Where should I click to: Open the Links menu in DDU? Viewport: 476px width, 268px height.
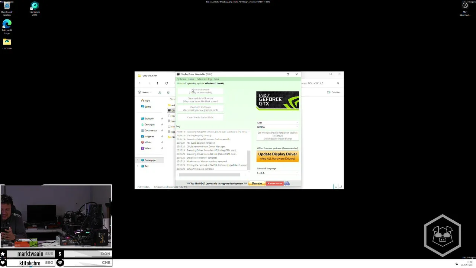(191, 79)
